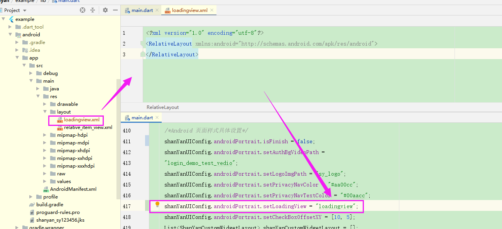Select loadingview.xml in project tree
The image size is (502, 229).
tap(82, 120)
